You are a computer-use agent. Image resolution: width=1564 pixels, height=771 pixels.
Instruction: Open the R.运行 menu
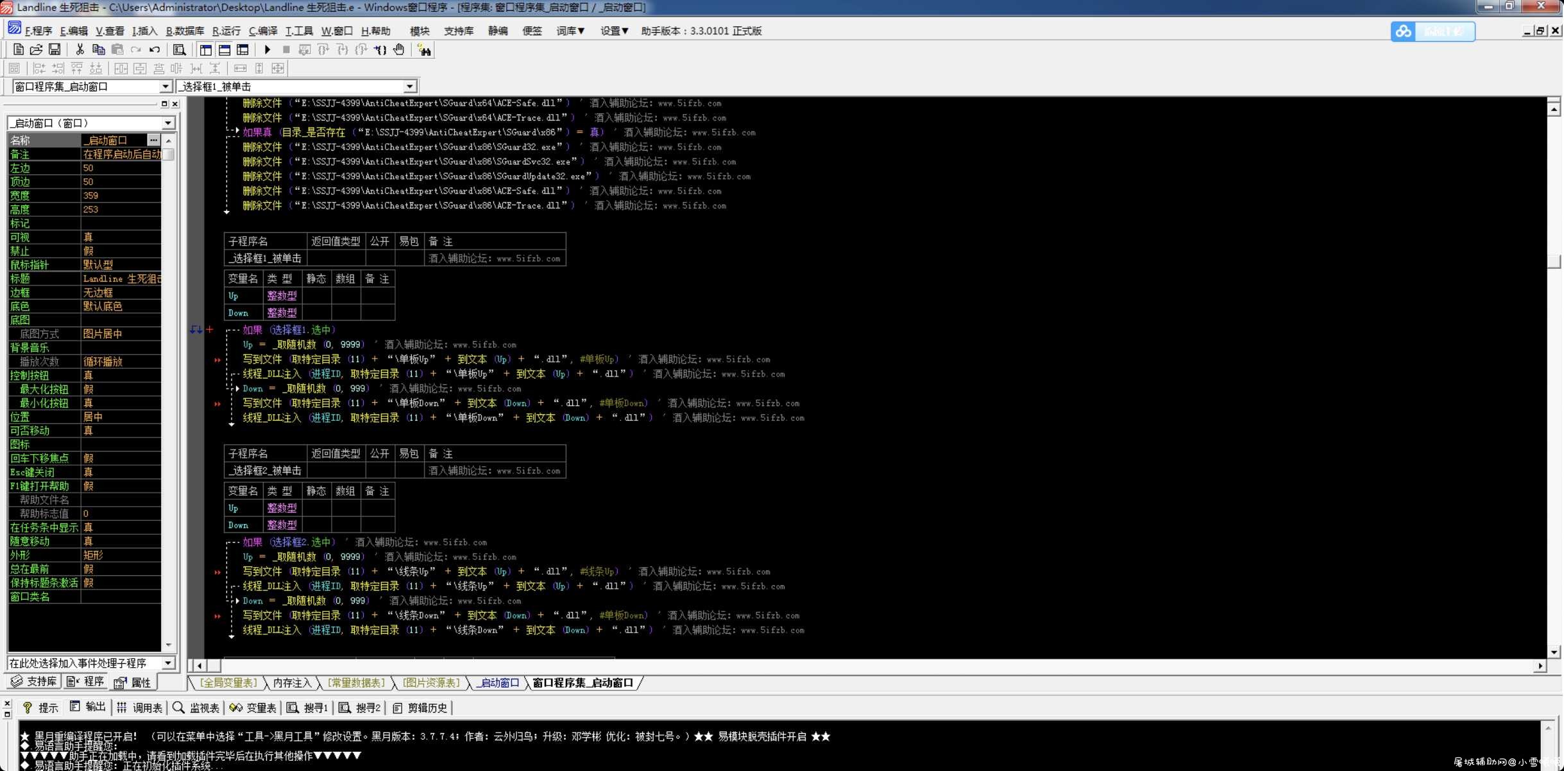point(226,31)
